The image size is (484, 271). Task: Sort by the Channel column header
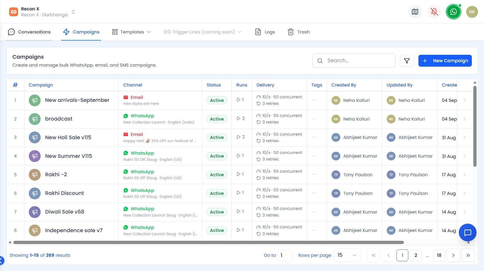pyautogui.click(x=133, y=85)
